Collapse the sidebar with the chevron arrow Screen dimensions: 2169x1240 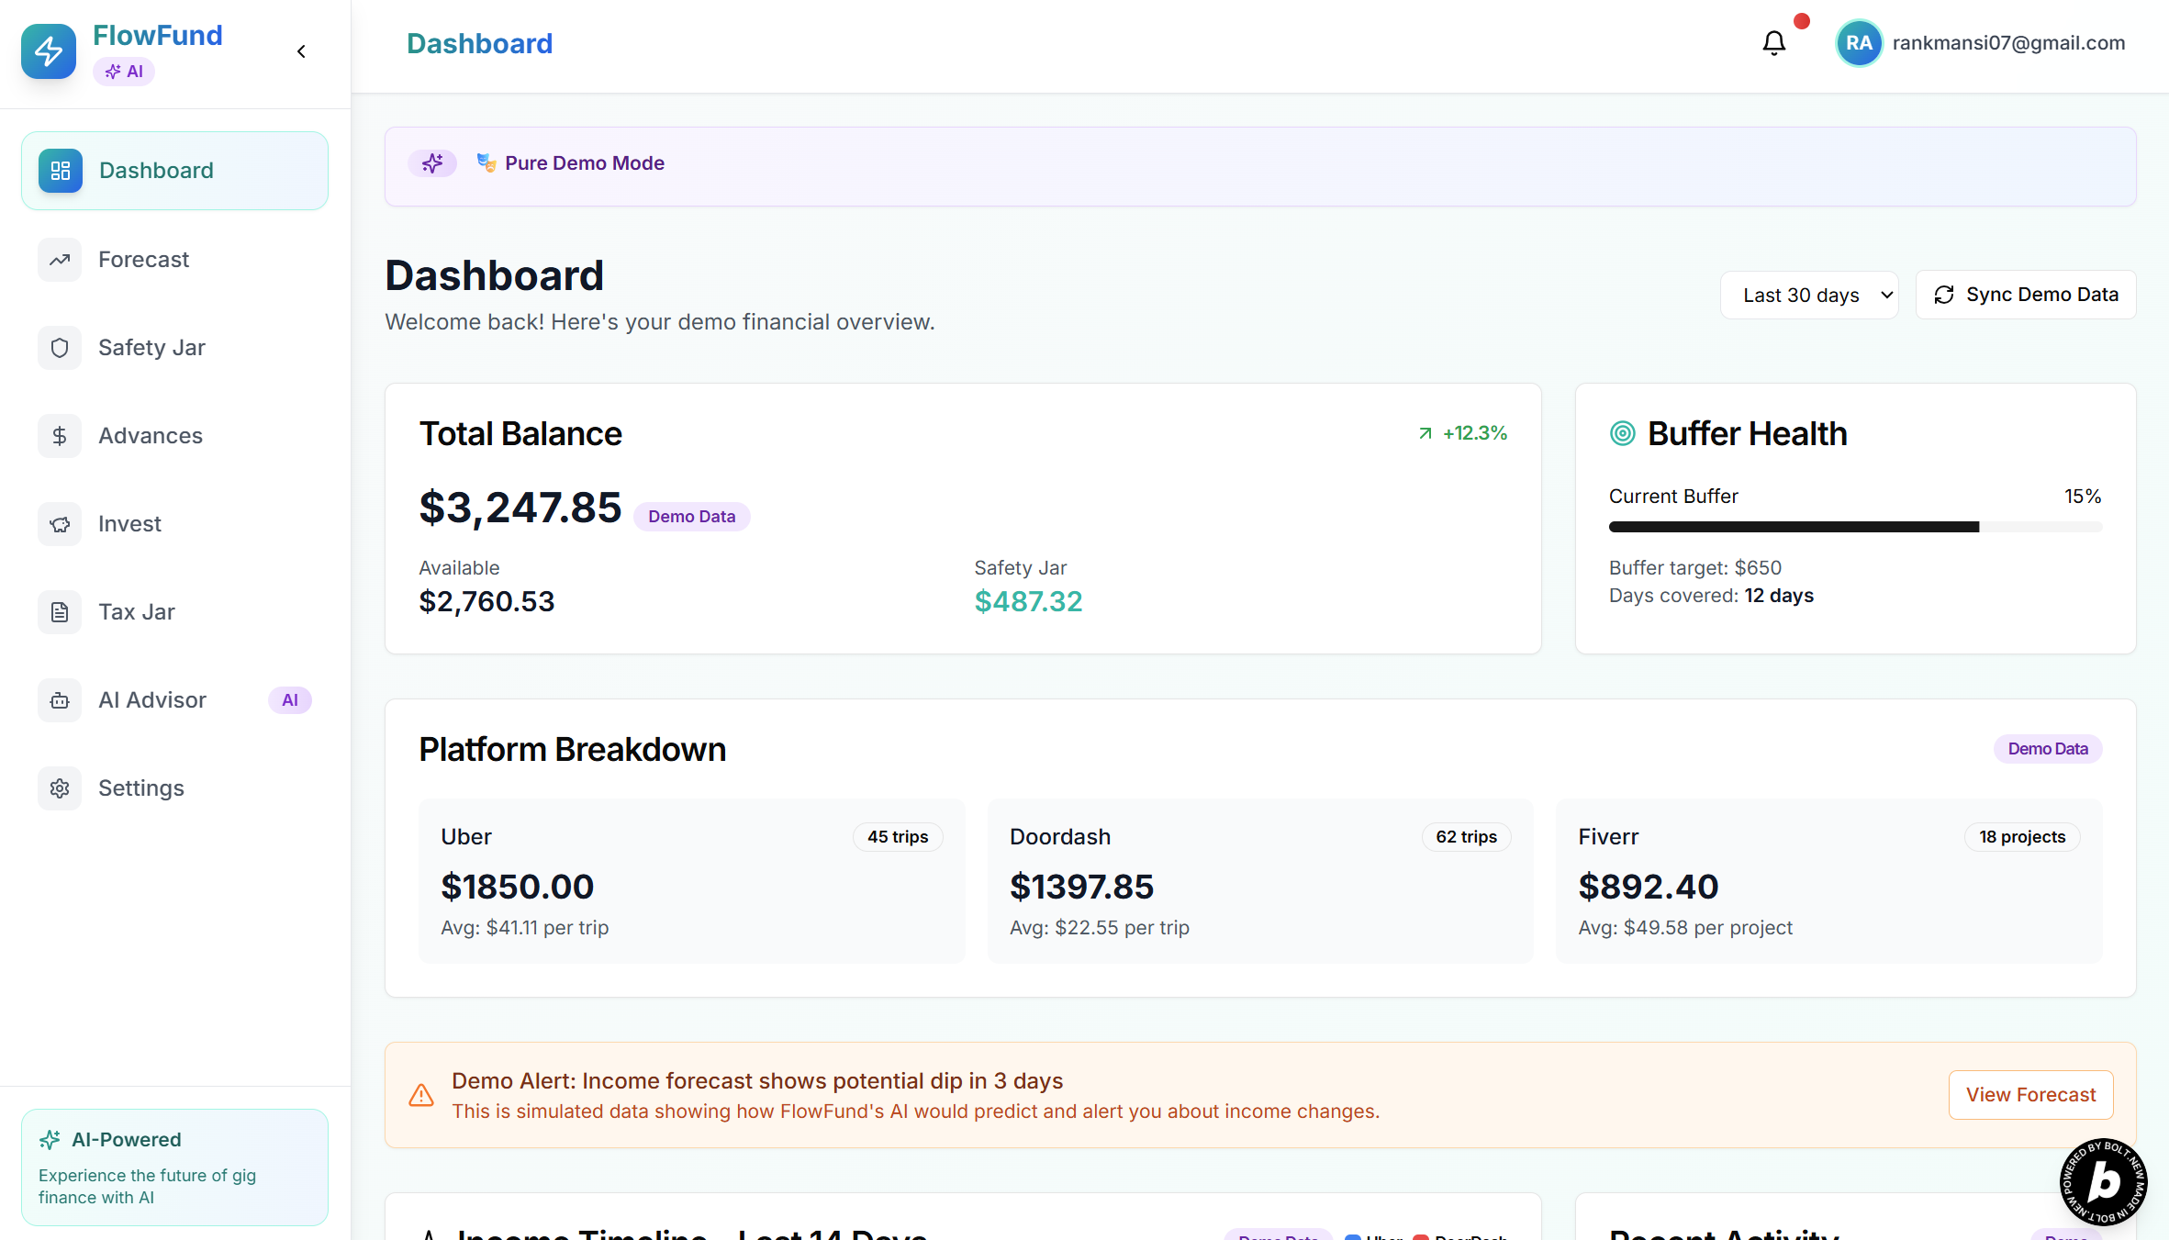tap(301, 51)
